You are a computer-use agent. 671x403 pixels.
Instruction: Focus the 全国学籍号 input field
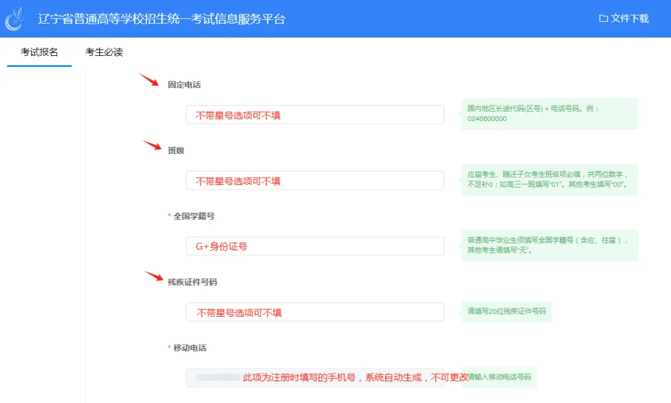point(315,247)
